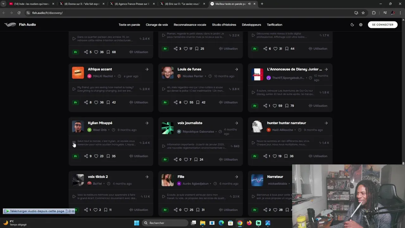The image size is (405, 228).
Task: Bookmark L'Annonceuse de Disney Junior voice
Action: [x=287, y=106]
